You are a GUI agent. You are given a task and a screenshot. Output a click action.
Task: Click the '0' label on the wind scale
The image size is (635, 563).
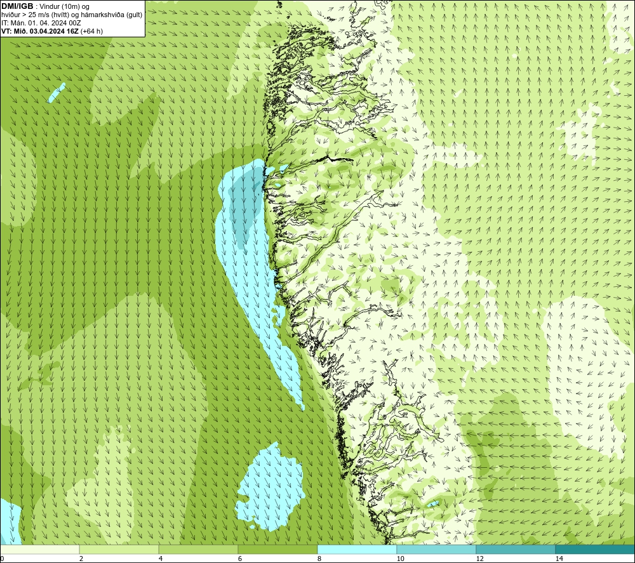tap(2, 559)
